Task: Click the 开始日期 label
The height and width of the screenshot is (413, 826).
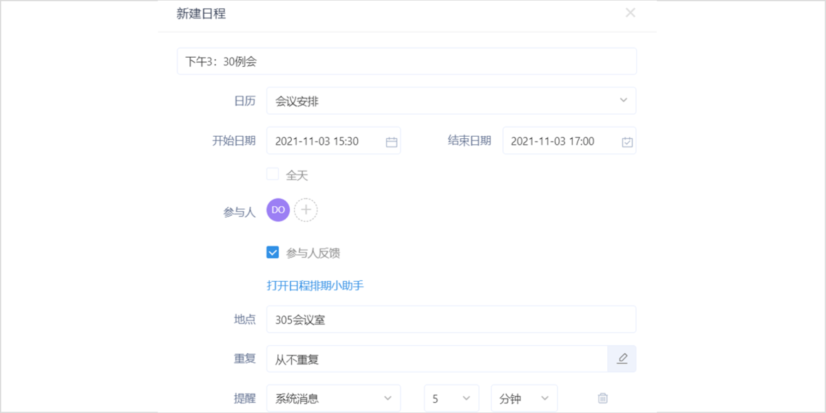Action: [234, 141]
